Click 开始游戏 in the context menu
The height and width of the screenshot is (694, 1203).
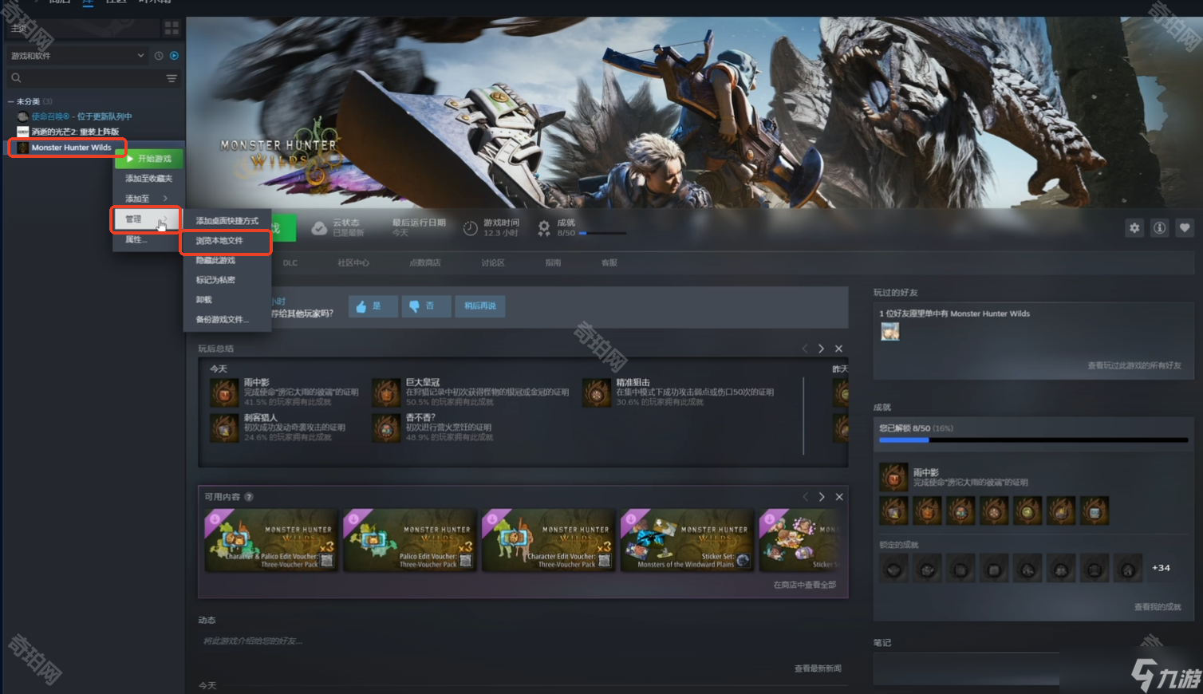click(x=149, y=159)
